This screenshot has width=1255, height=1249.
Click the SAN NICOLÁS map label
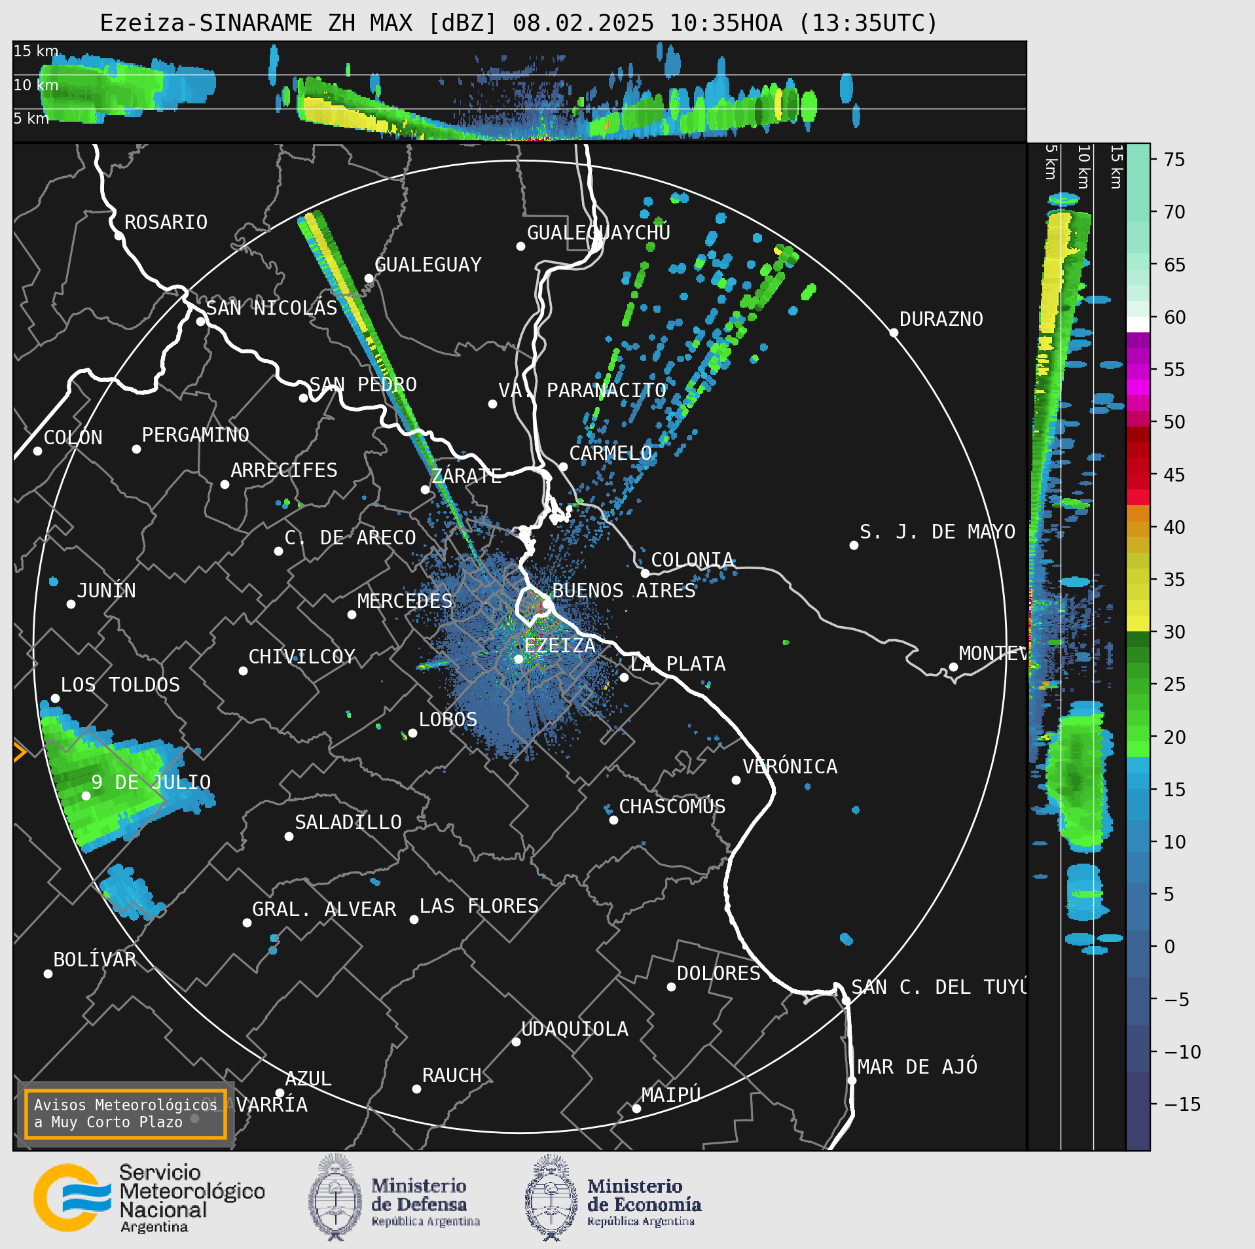[272, 308]
